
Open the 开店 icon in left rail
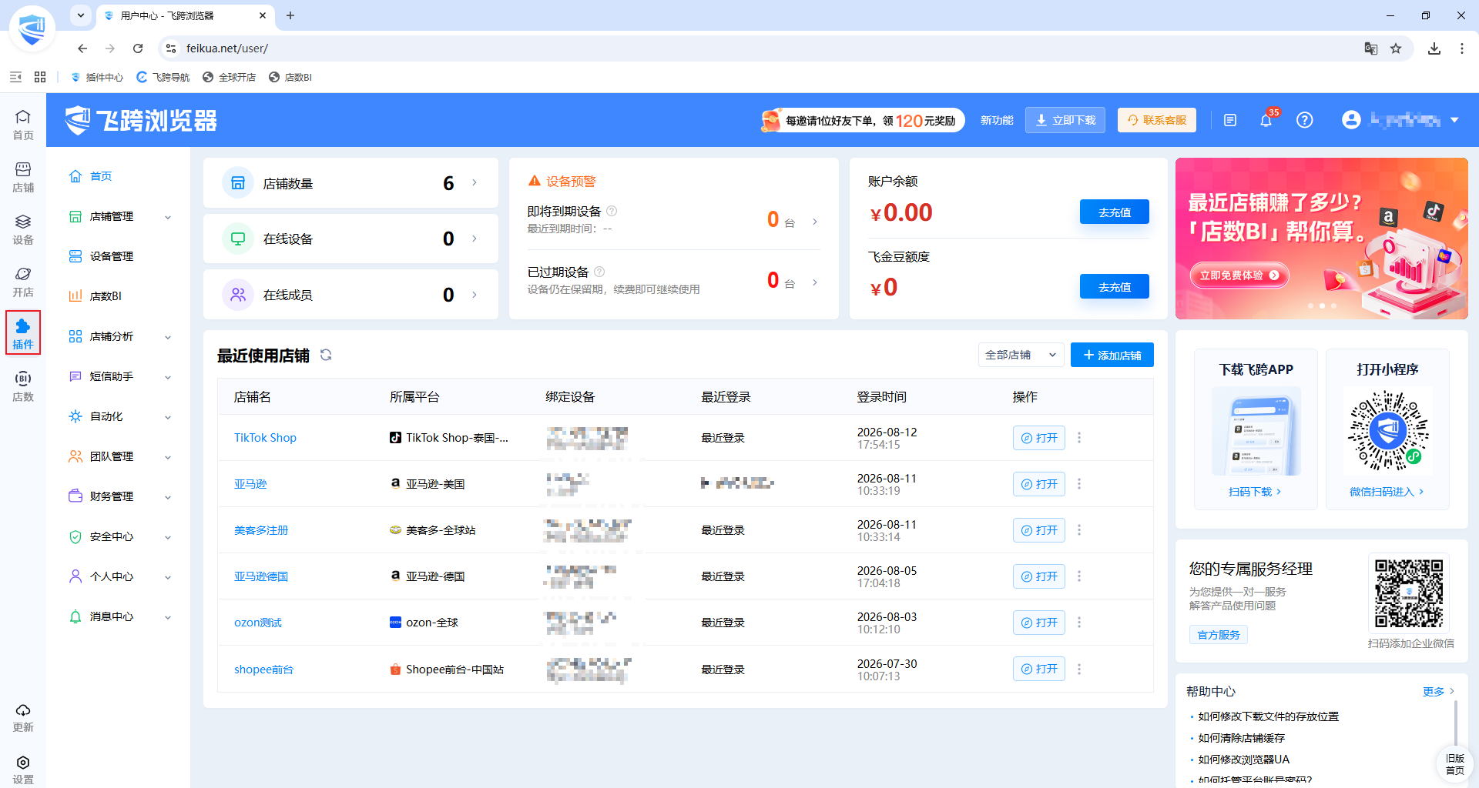[23, 282]
